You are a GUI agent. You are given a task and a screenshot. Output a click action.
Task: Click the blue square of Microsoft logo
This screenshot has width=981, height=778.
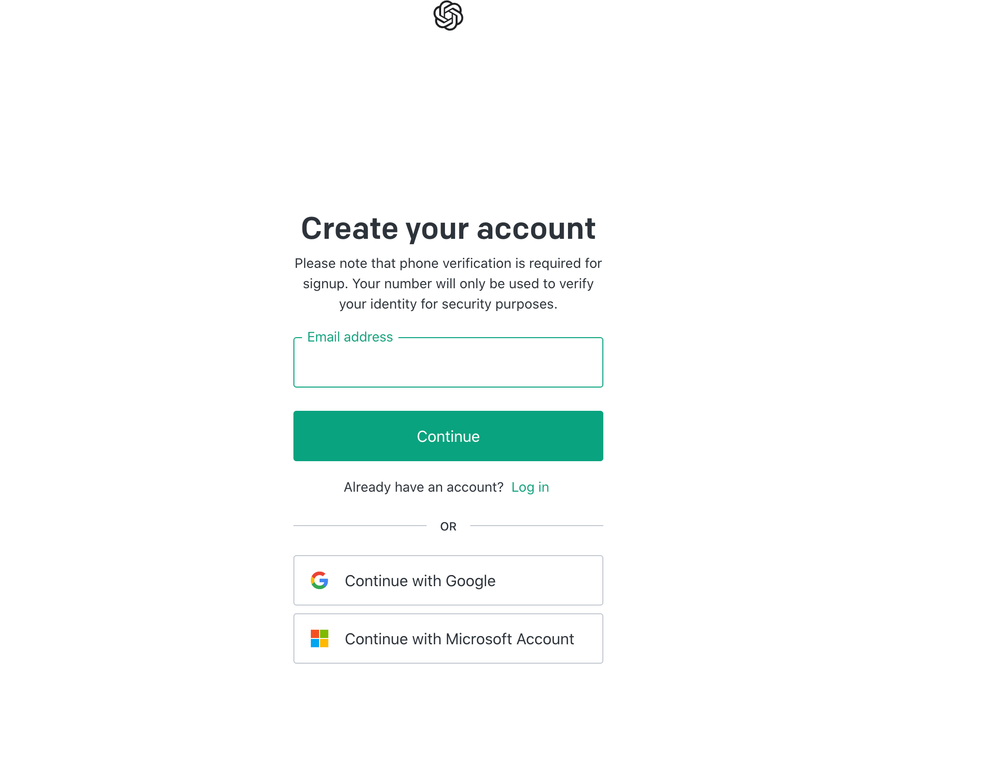click(x=315, y=643)
